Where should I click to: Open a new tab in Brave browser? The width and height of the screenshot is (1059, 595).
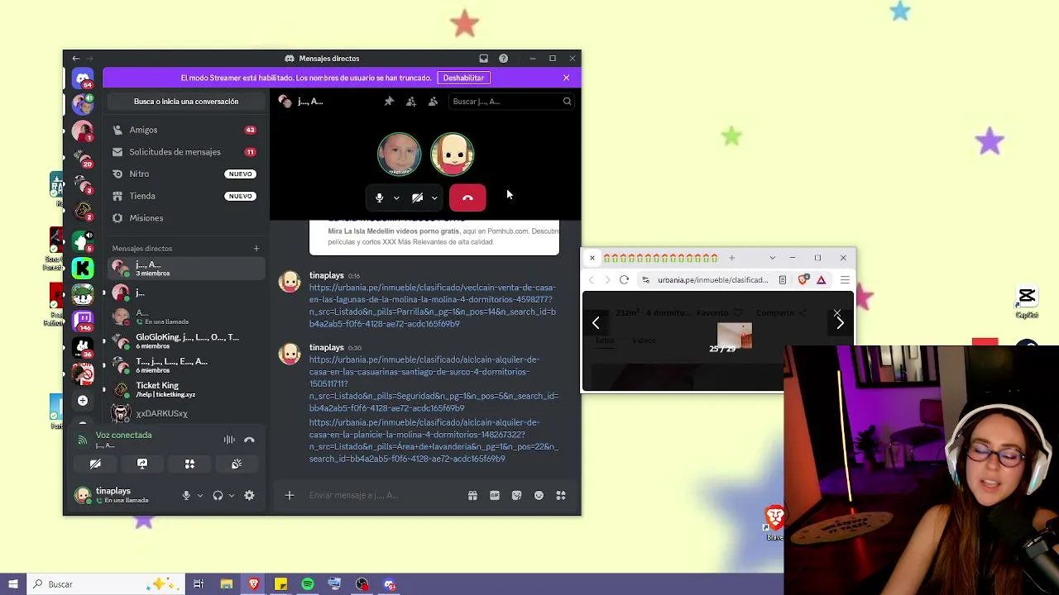[x=731, y=259]
